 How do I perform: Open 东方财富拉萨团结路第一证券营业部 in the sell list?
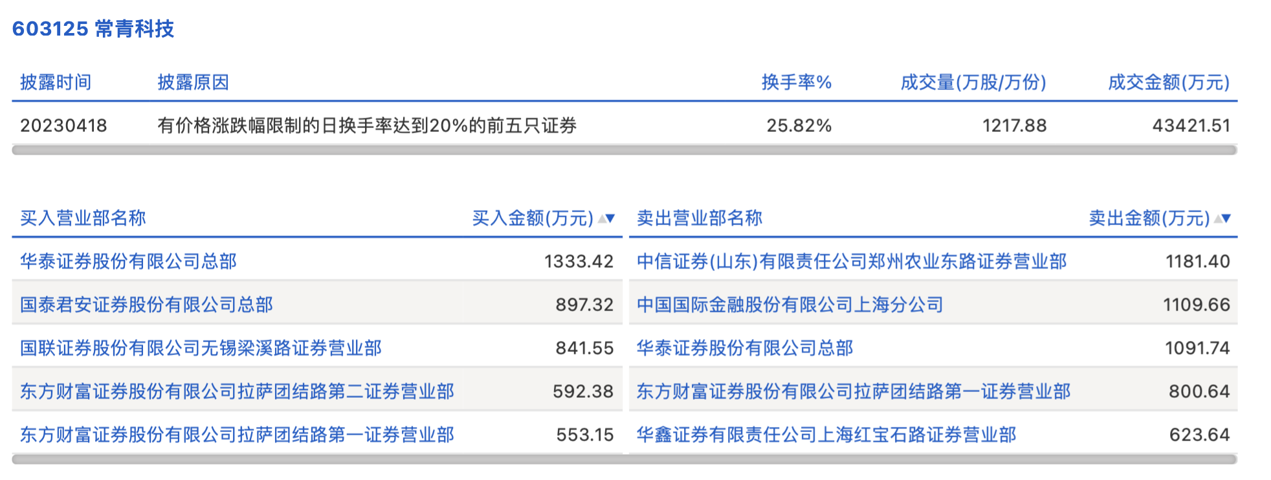click(x=853, y=391)
